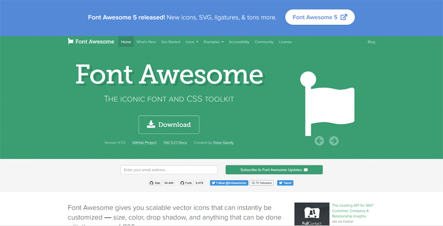This screenshot has height=226, width=443.
Task: Open the Dave Gandy creator link
Action: (x=224, y=143)
